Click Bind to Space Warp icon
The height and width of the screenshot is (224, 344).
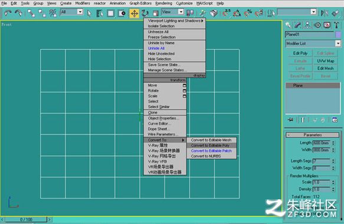53,13
